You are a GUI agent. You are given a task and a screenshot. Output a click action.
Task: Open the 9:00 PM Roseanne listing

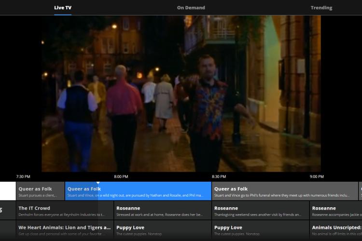pos(336,210)
